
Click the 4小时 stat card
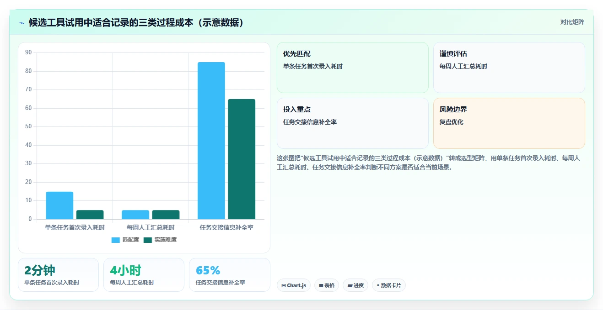point(144,275)
